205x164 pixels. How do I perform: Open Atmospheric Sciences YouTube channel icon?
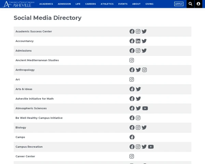(x=145, y=108)
